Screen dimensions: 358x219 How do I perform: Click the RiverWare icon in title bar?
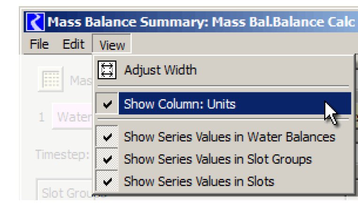37,22
